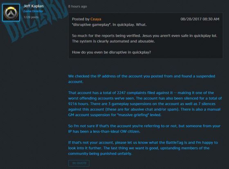Click the QUOTE button below the post
The width and height of the screenshot is (229, 169).
(x=79, y=163)
